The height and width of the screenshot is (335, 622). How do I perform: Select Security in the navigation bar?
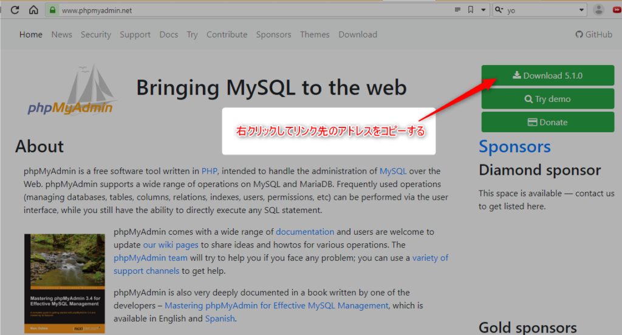pos(96,35)
